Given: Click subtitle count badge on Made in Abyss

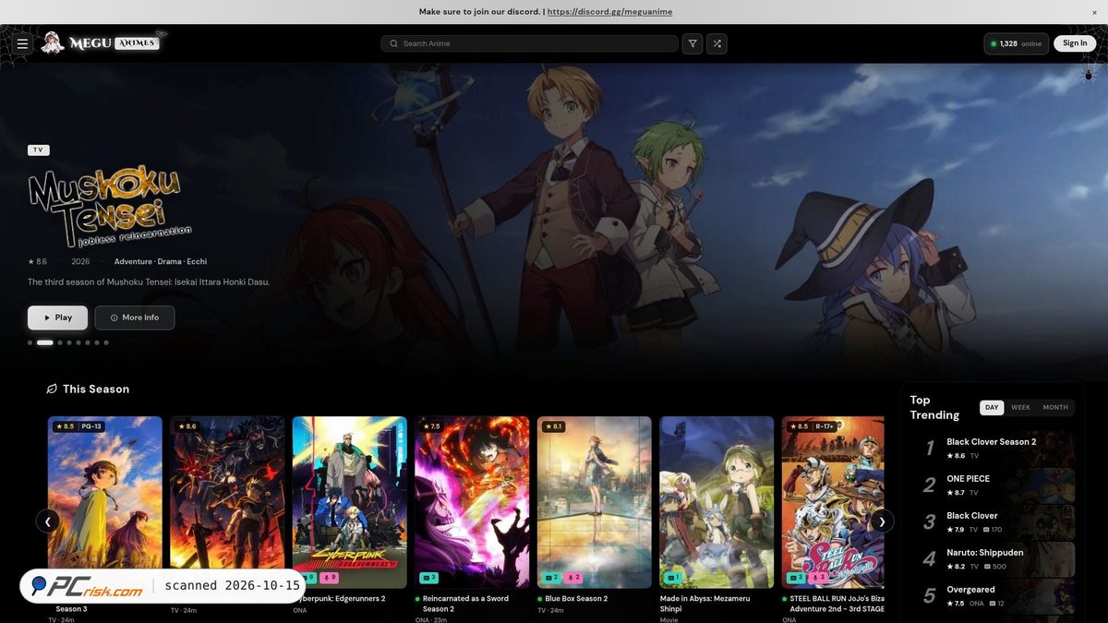Looking at the screenshot, I should tap(673, 578).
